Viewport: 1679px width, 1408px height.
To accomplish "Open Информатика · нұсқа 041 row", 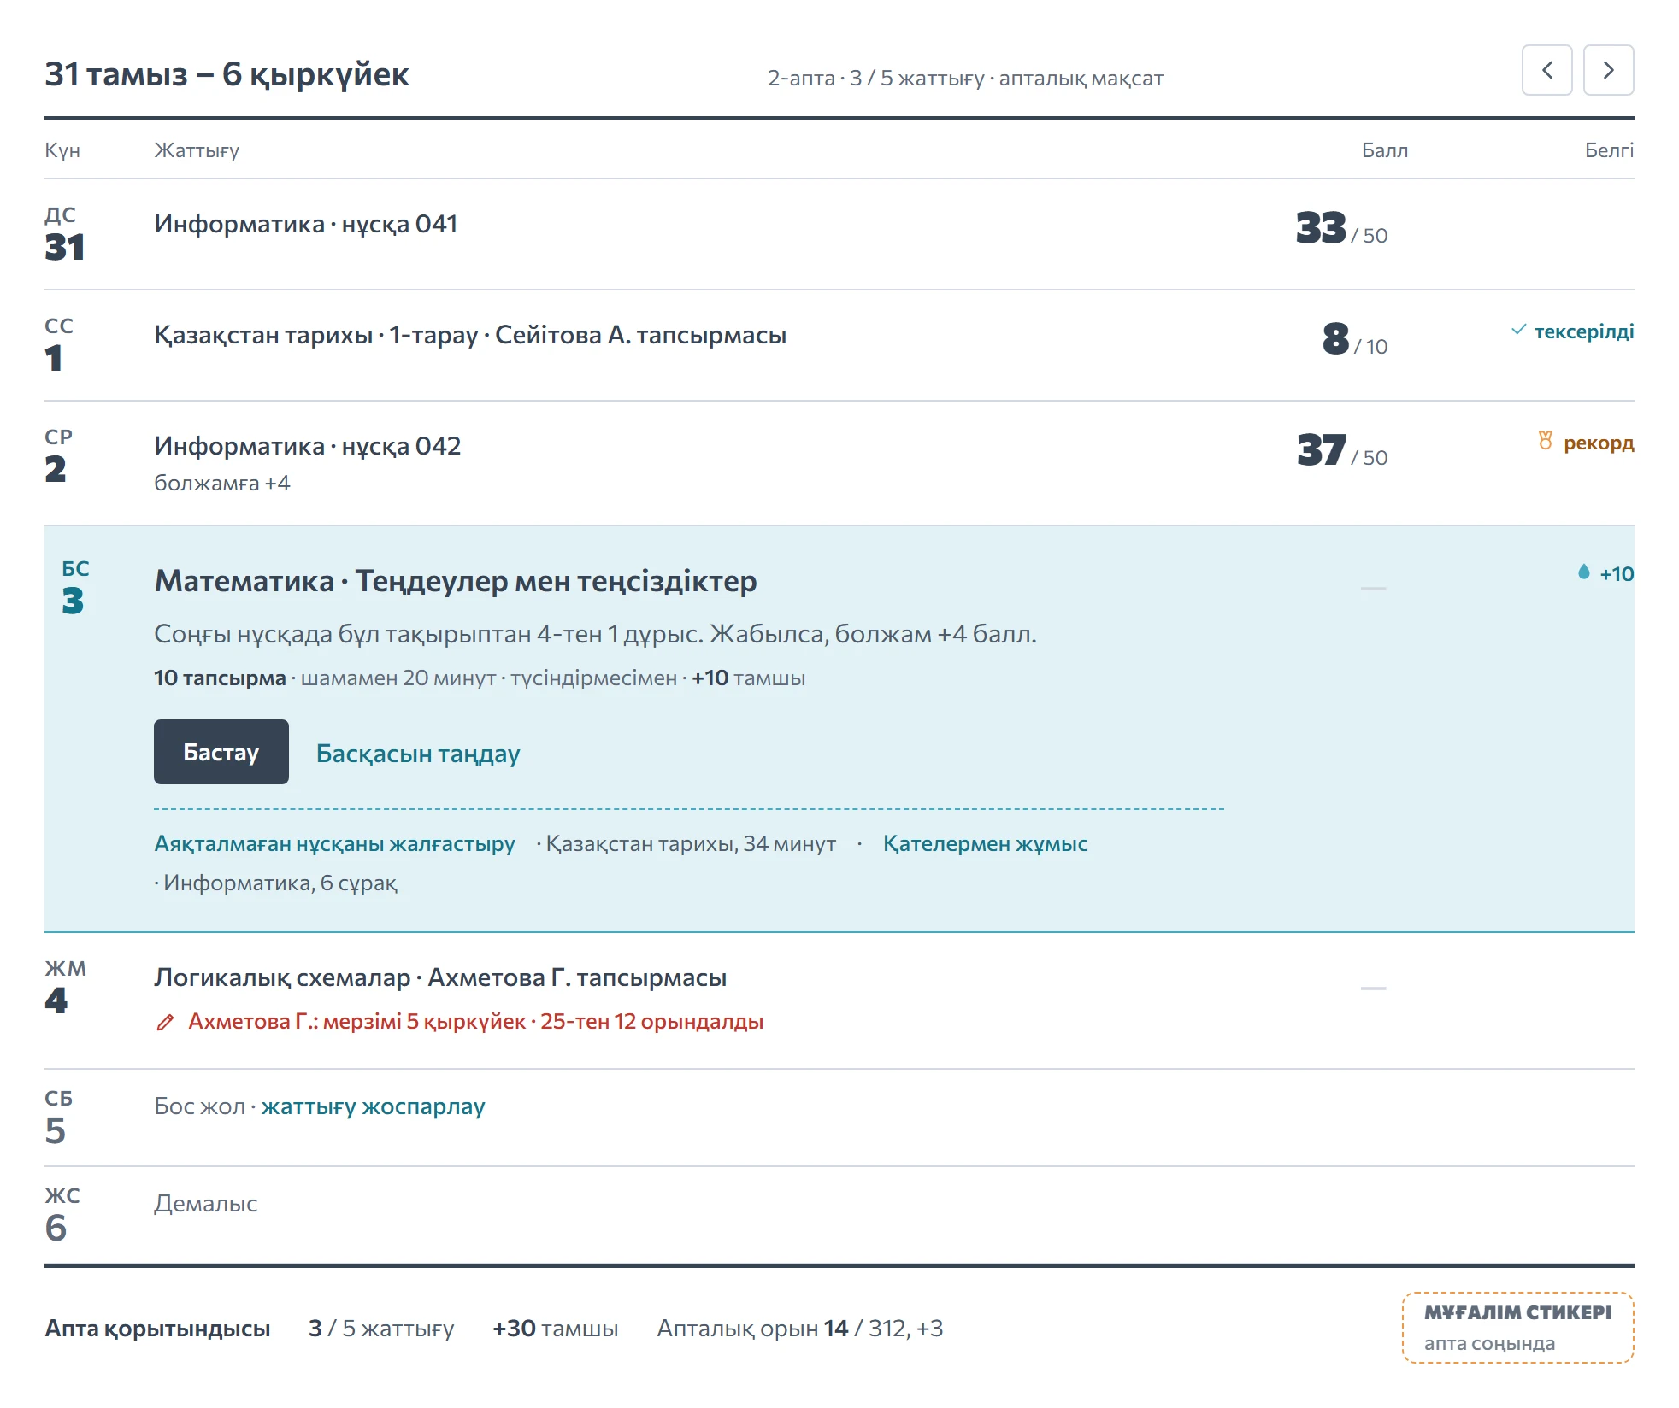I will 839,234.
